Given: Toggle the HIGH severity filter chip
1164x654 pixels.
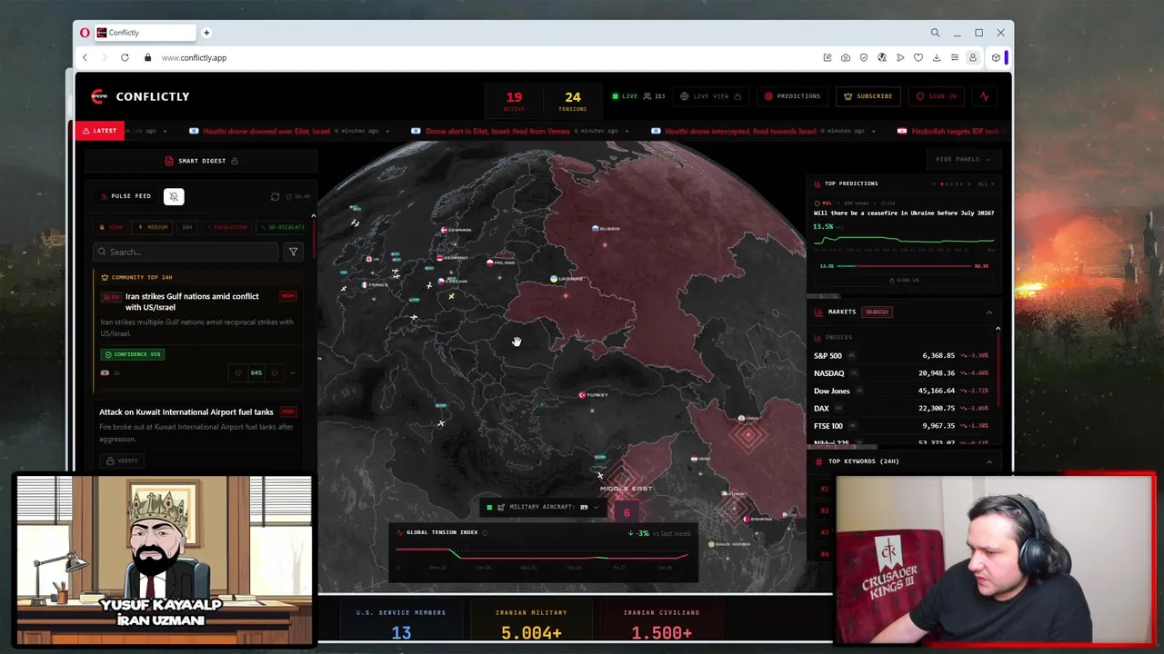Looking at the screenshot, I should (112, 227).
